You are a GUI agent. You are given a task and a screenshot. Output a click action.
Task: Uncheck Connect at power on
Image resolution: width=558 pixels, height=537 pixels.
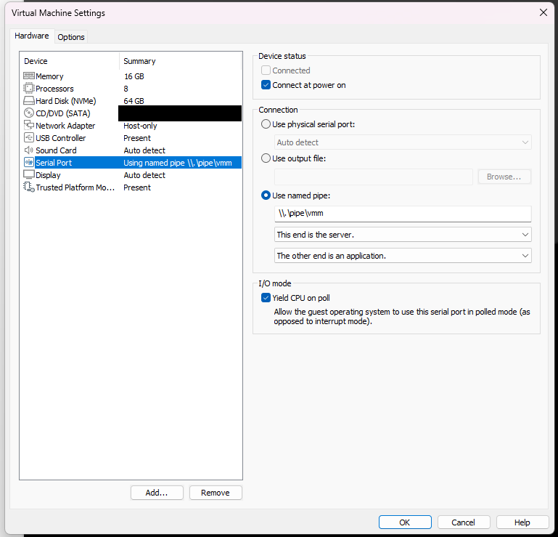click(266, 85)
